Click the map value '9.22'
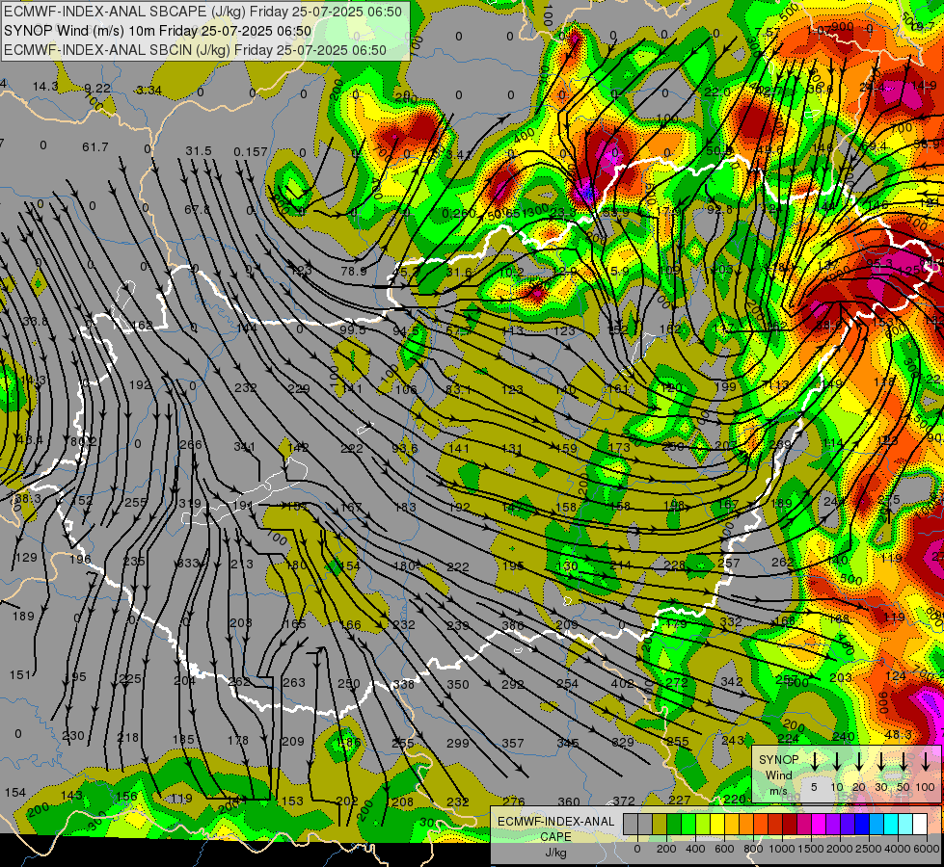 [97, 89]
